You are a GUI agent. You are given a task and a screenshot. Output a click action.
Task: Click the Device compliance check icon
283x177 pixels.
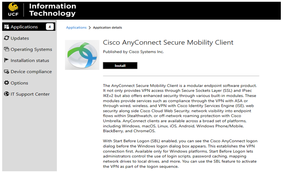[x=7, y=72]
